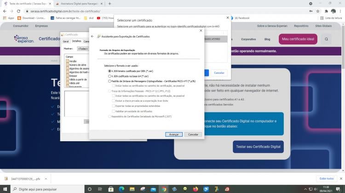The width and height of the screenshot is (345, 193).
Task: Open the Blog menu item
Action: click(x=267, y=39)
